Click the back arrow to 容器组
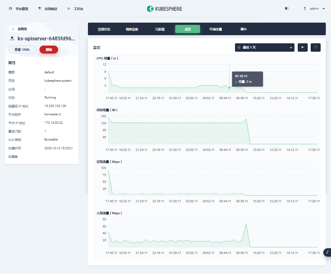This screenshot has width=331, height=274. tap(13, 29)
